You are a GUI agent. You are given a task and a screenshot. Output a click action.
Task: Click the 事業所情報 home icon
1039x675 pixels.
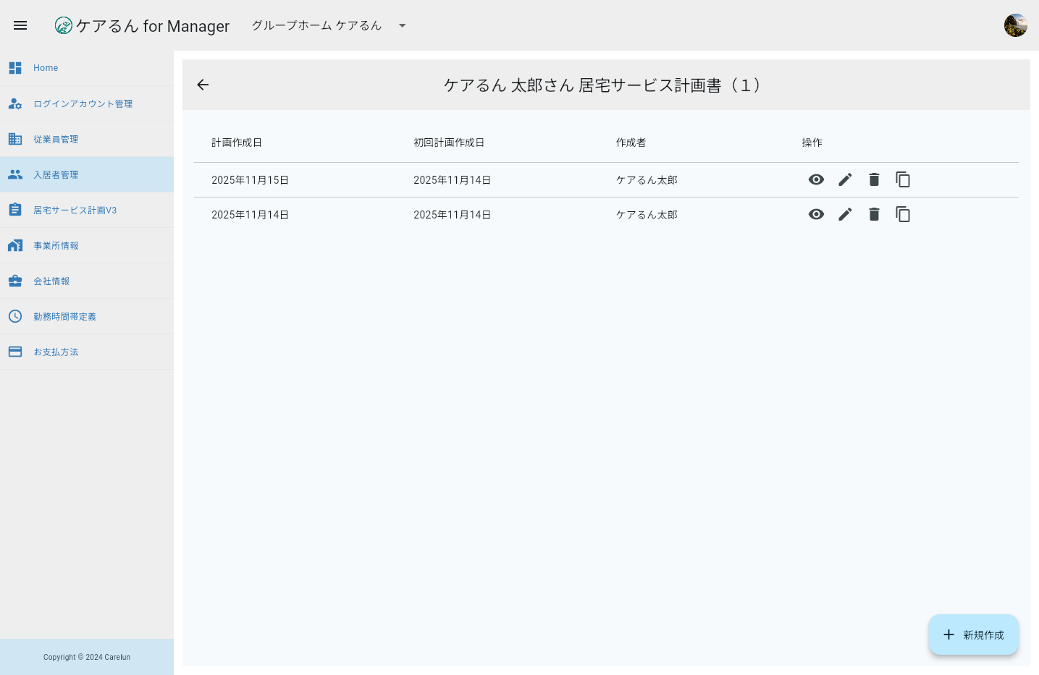[15, 245]
